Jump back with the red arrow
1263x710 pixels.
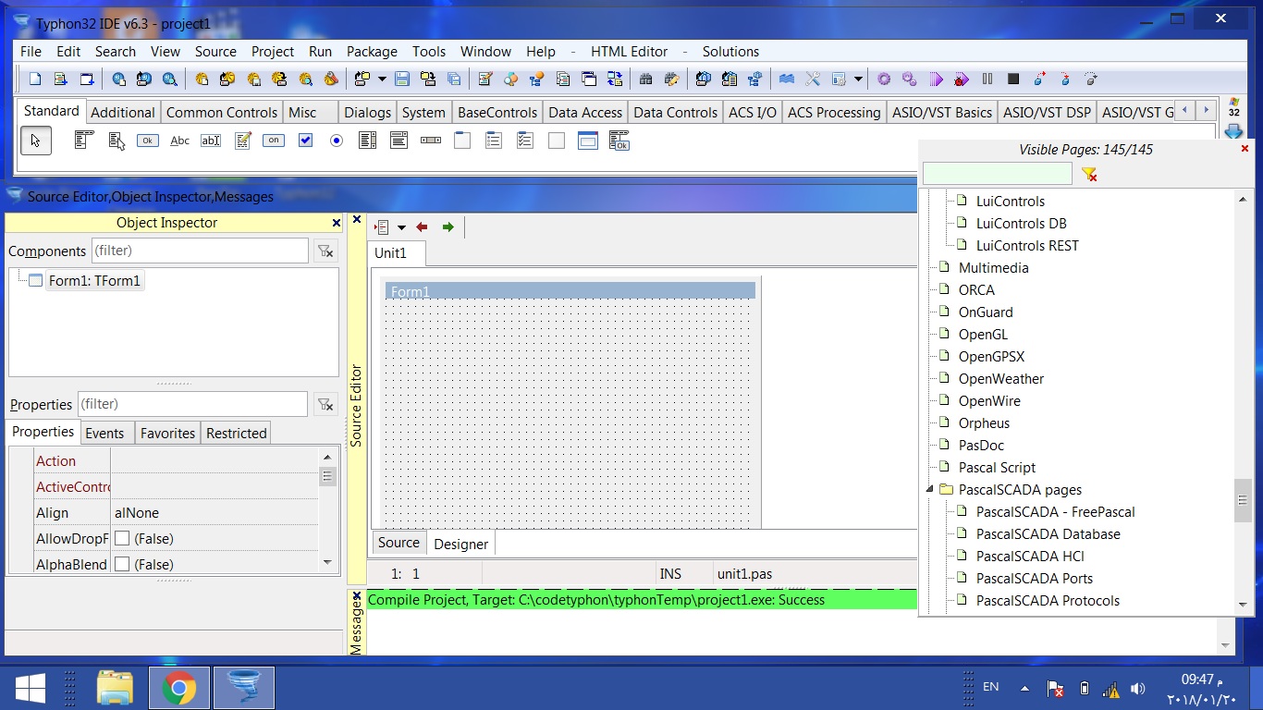point(422,226)
